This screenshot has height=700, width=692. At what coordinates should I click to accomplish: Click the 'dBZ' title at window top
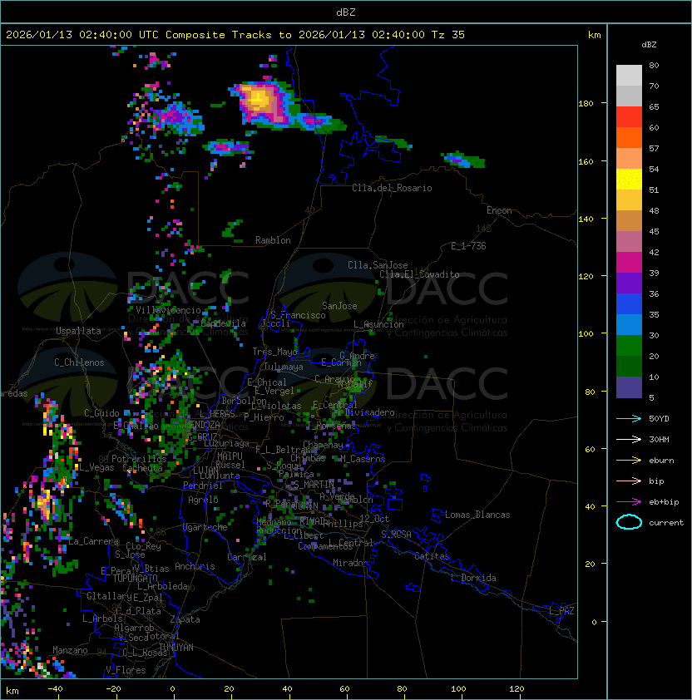[346, 12]
